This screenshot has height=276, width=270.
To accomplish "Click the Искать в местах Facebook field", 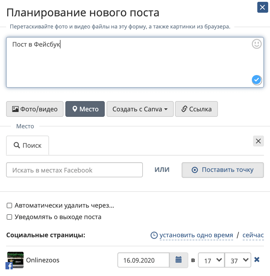I will (x=74, y=170).
